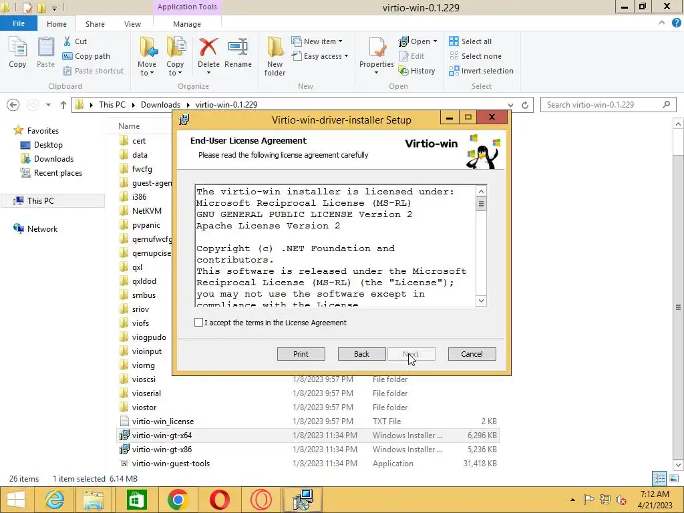Open Explorer Help question mark
The image size is (684, 513).
point(677,23)
